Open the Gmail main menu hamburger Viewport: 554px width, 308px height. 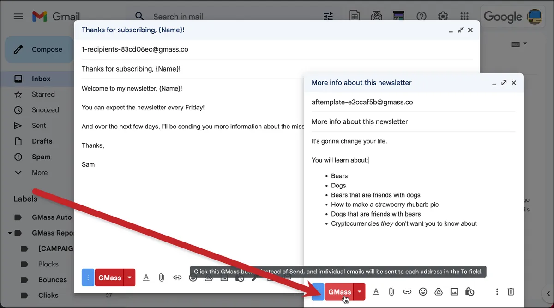[x=18, y=17]
